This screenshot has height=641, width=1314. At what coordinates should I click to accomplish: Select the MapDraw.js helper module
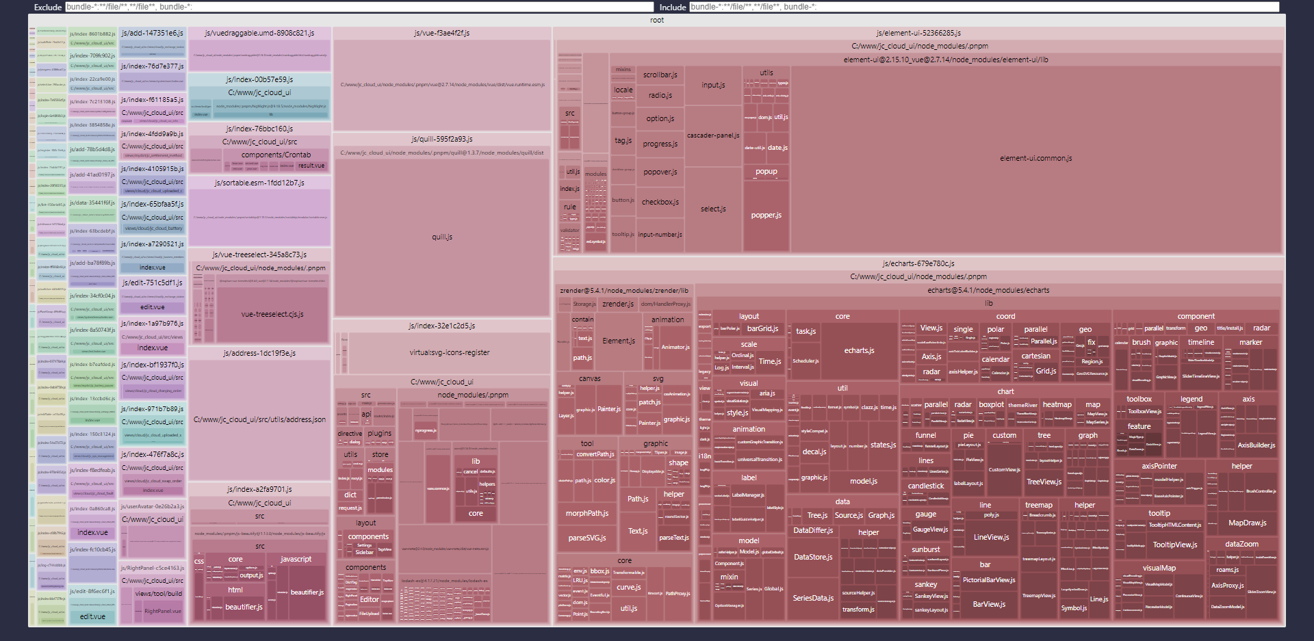pos(1247,523)
